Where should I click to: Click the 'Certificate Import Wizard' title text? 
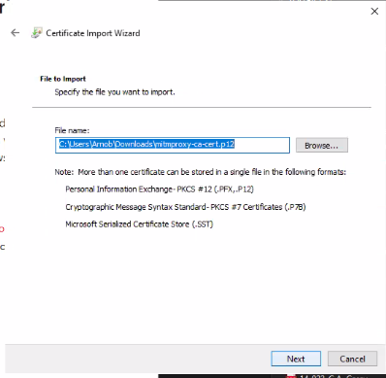(93, 33)
